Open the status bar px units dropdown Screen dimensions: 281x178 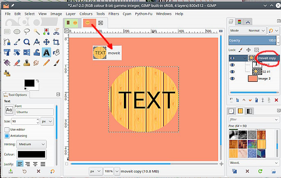[96, 171]
